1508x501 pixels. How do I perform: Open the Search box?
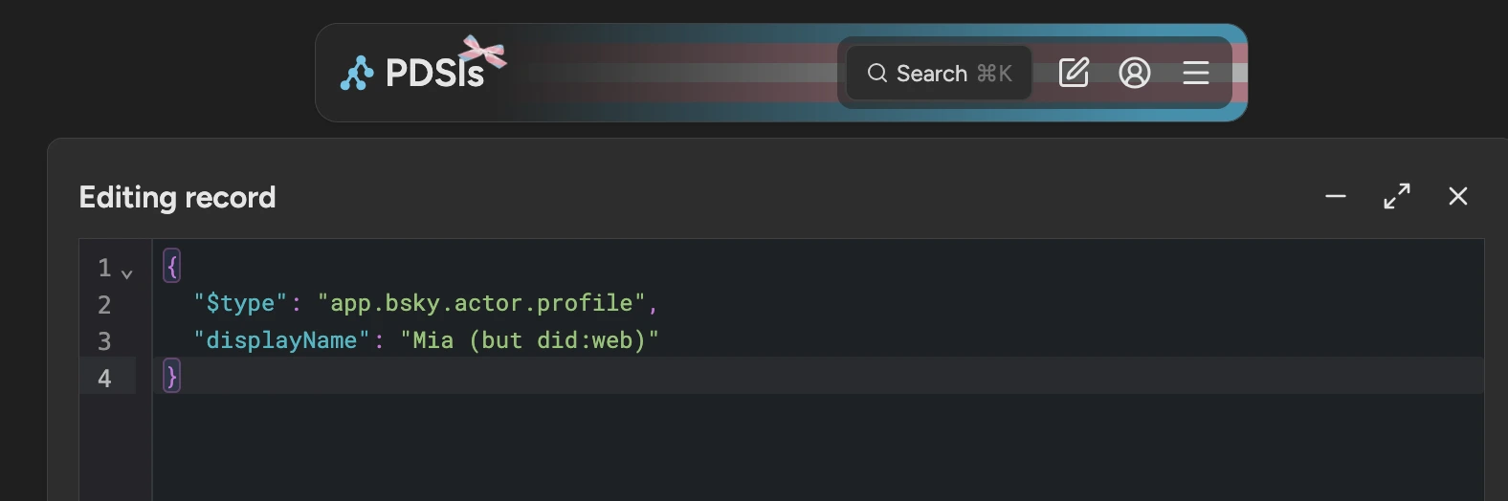click(939, 73)
